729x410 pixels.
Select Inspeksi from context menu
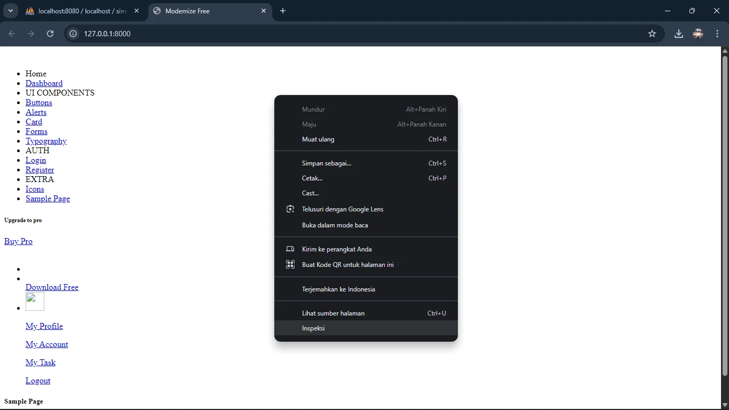313,328
